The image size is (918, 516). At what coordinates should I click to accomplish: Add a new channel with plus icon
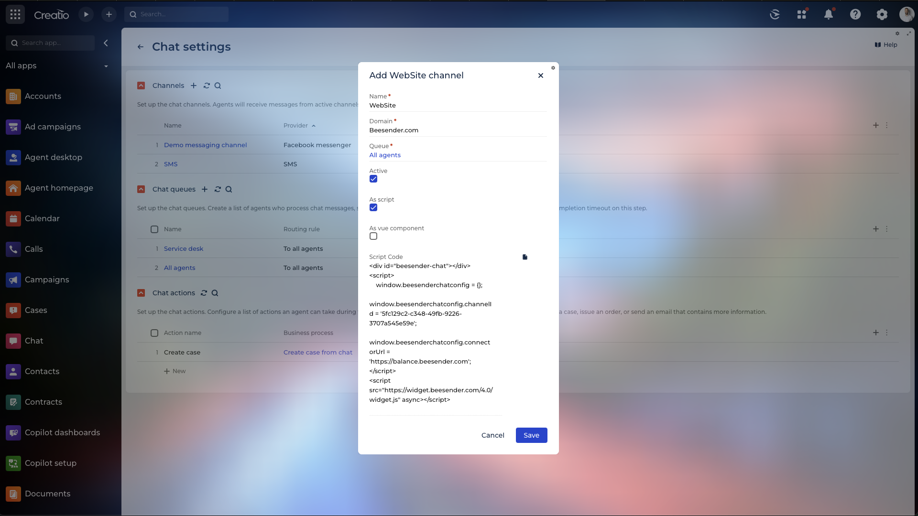[194, 86]
